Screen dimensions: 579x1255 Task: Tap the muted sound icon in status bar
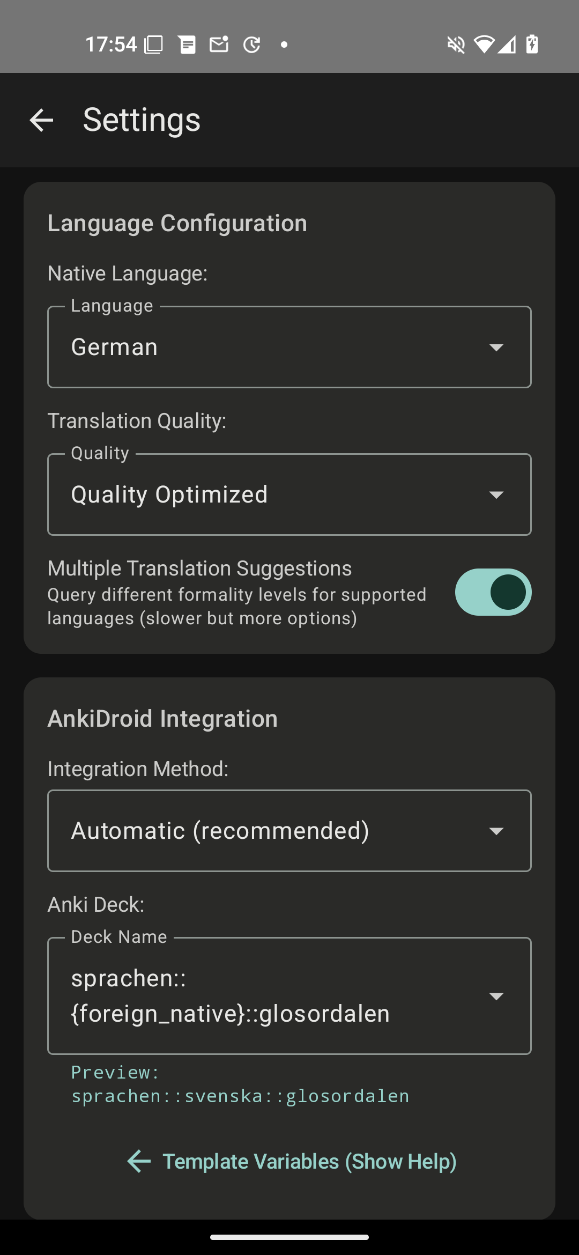[456, 45]
